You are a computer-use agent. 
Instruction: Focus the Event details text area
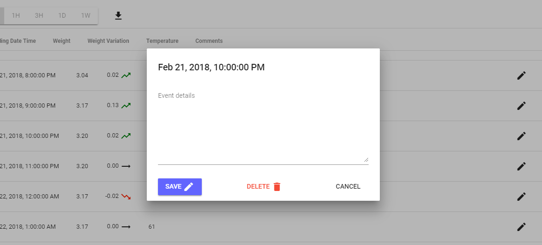263,128
